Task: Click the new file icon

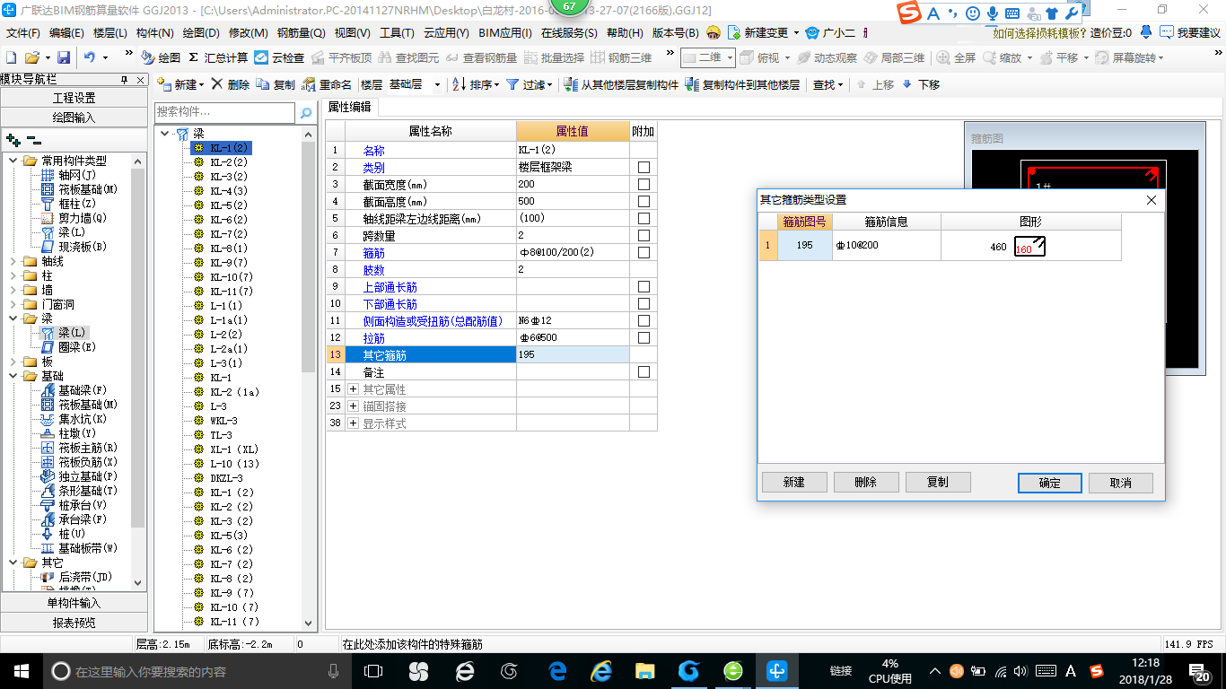Action: pyautogui.click(x=11, y=57)
